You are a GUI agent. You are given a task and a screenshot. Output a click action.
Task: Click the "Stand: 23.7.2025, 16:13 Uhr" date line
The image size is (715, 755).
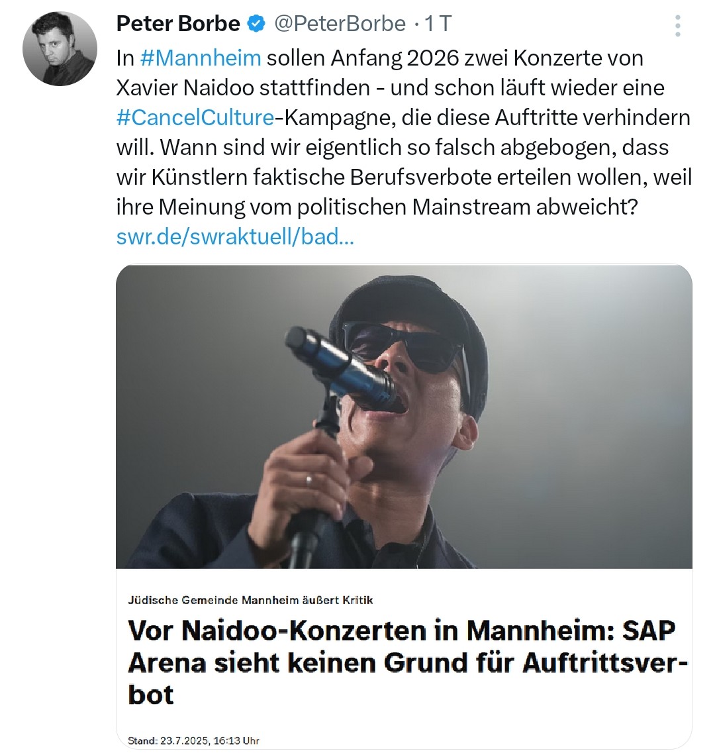tap(193, 740)
